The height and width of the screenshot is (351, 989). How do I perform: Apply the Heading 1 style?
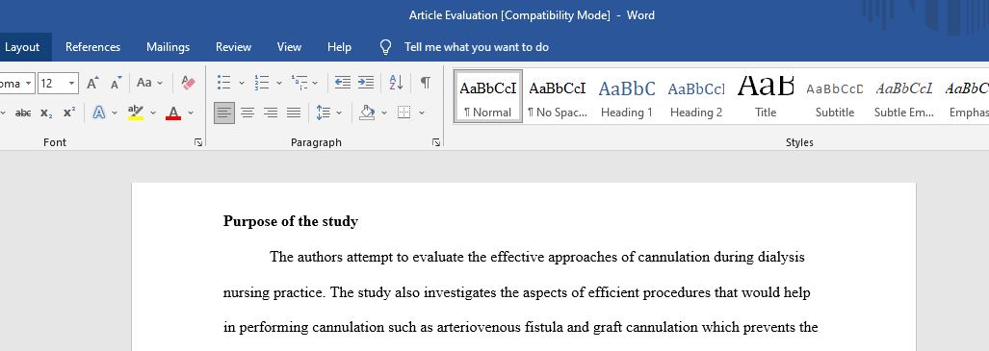coord(627,96)
